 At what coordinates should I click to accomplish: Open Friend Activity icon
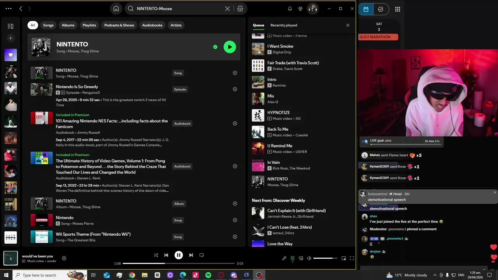click(300, 9)
